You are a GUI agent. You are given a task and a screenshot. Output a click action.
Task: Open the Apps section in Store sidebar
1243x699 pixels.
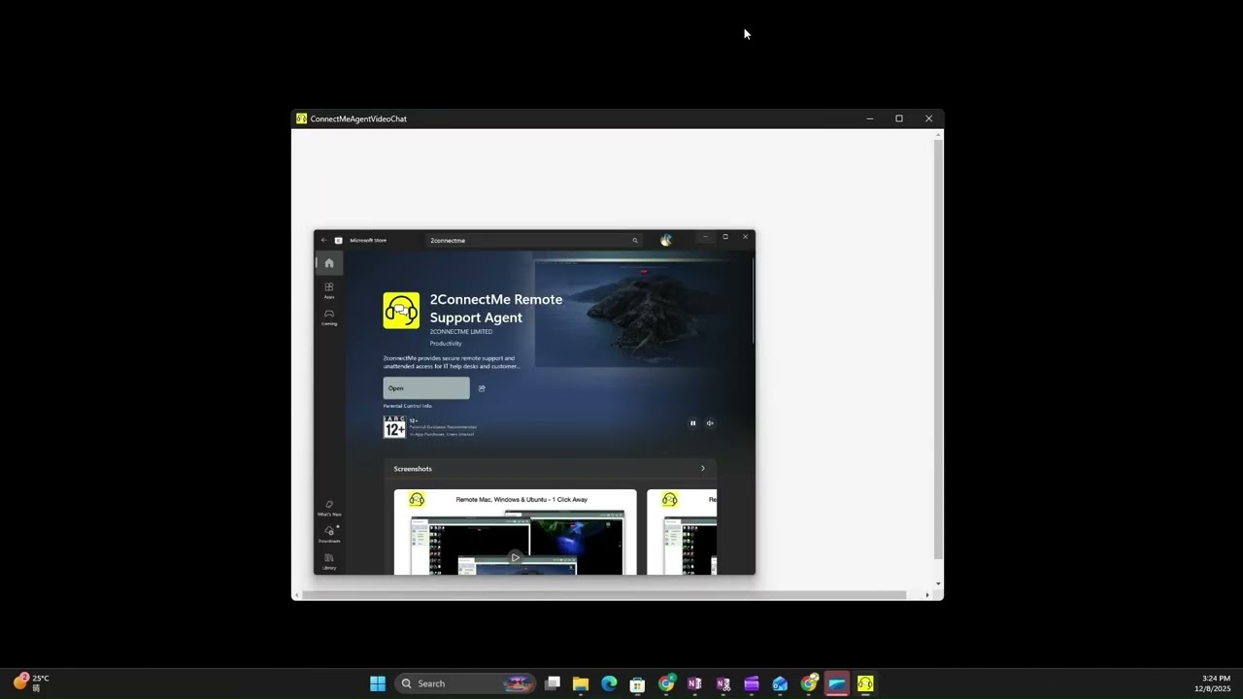(329, 290)
